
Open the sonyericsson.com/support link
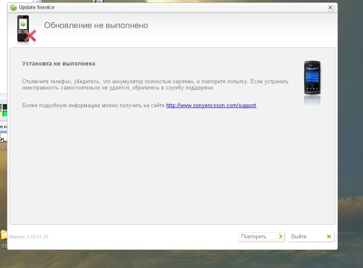(x=211, y=106)
